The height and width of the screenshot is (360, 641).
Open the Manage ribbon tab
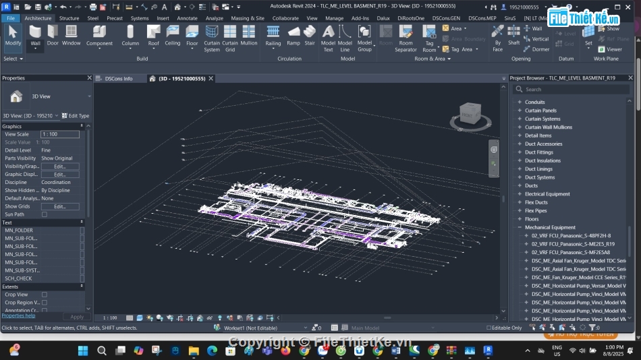click(335, 18)
